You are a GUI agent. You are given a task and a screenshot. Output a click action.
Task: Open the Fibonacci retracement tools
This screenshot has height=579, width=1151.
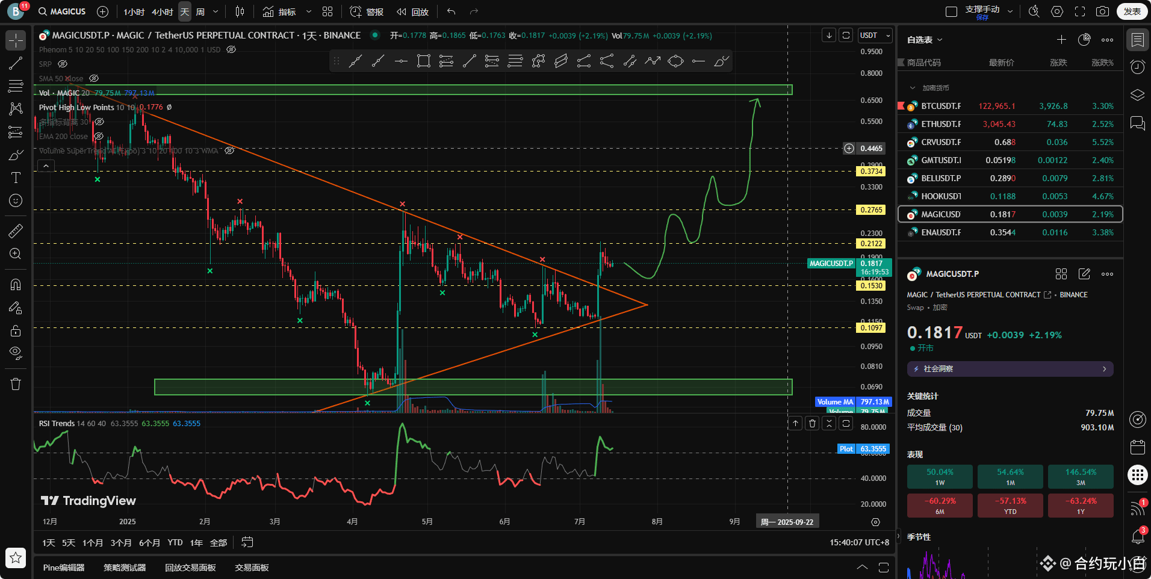(x=16, y=86)
